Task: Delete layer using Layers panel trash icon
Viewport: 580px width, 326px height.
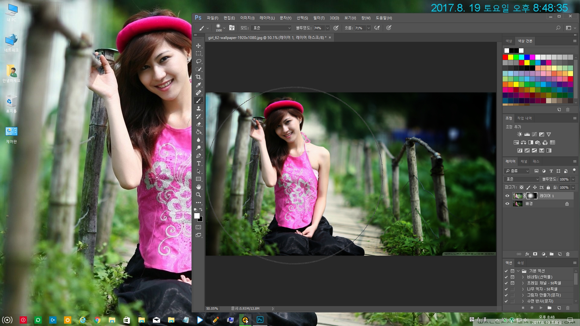Action: (568, 254)
